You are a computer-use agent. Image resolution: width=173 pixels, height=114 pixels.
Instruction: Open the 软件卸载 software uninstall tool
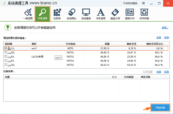tap(144, 14)
